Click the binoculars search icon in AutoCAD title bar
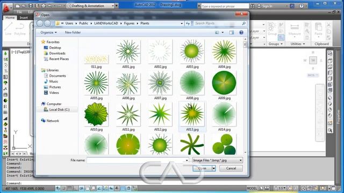 (253, 6)
